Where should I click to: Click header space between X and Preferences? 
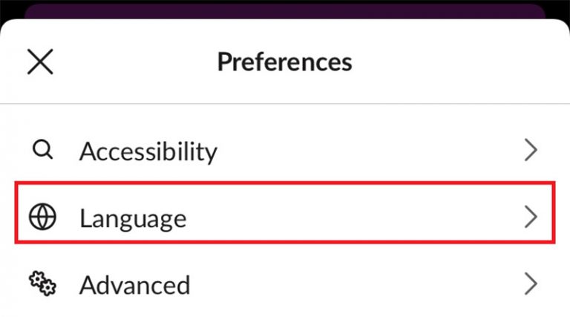coord(134,62)
